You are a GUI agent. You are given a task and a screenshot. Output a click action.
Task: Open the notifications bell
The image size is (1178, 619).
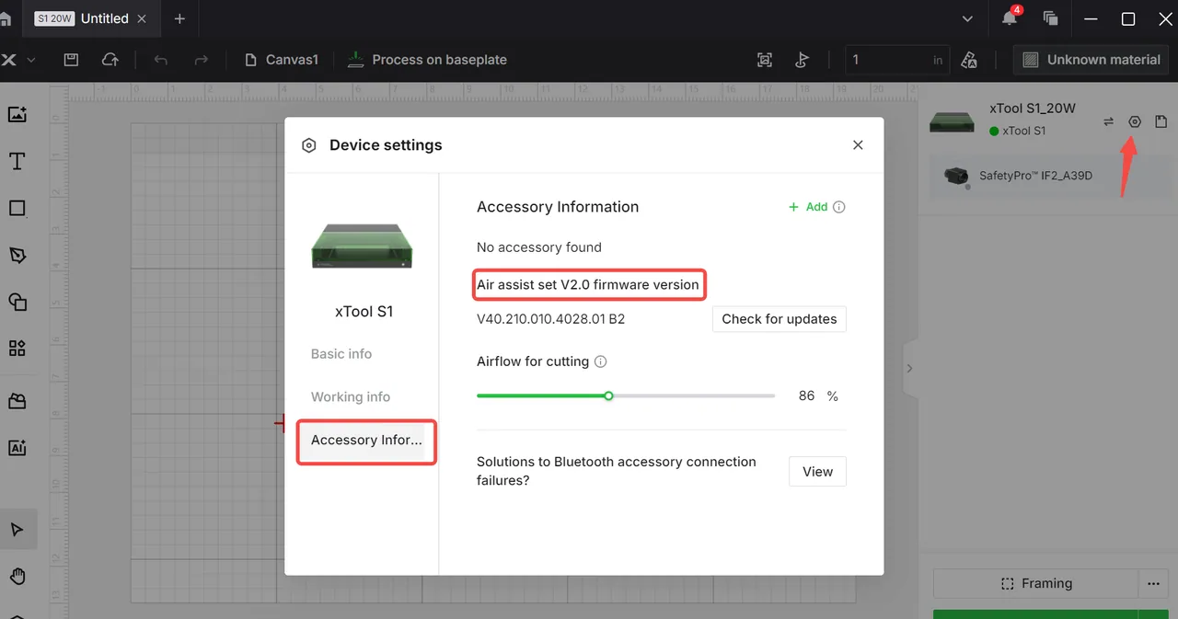coord(1010,18)
